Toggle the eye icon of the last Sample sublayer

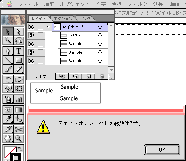point(31,61)
